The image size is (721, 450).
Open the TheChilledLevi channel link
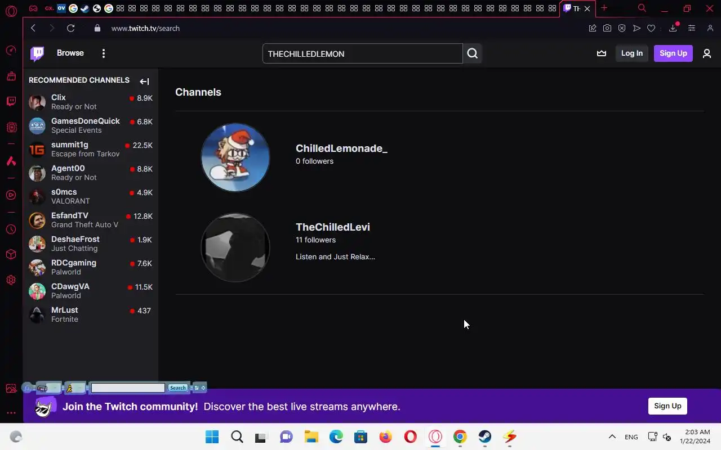pos(333,227)
